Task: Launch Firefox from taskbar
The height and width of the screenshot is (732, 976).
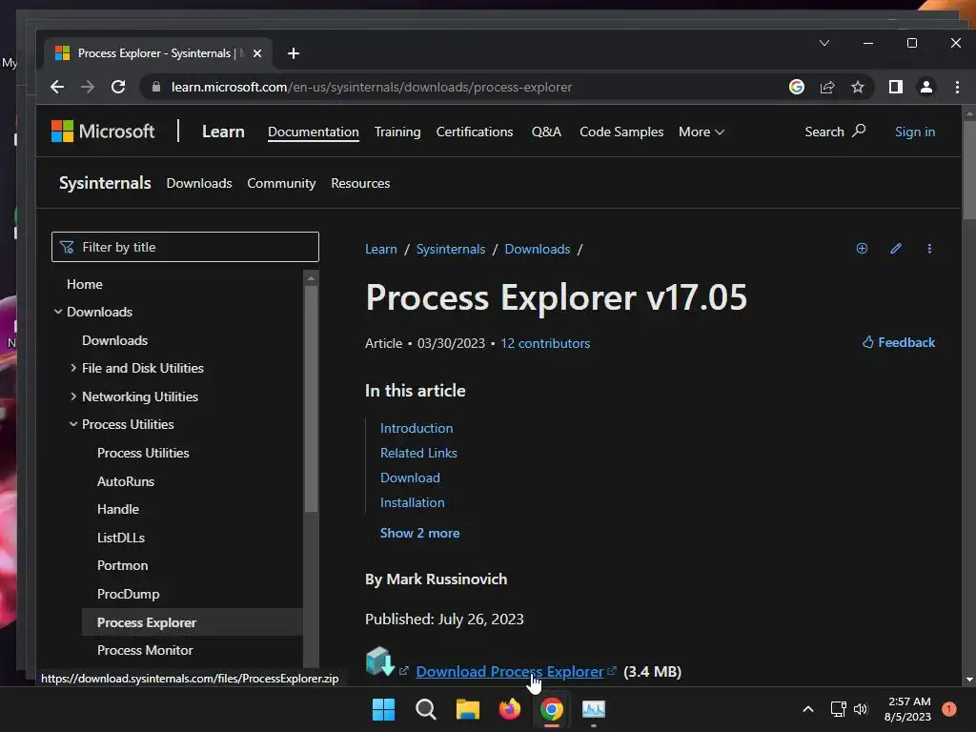Action: (x=510, y=709)
